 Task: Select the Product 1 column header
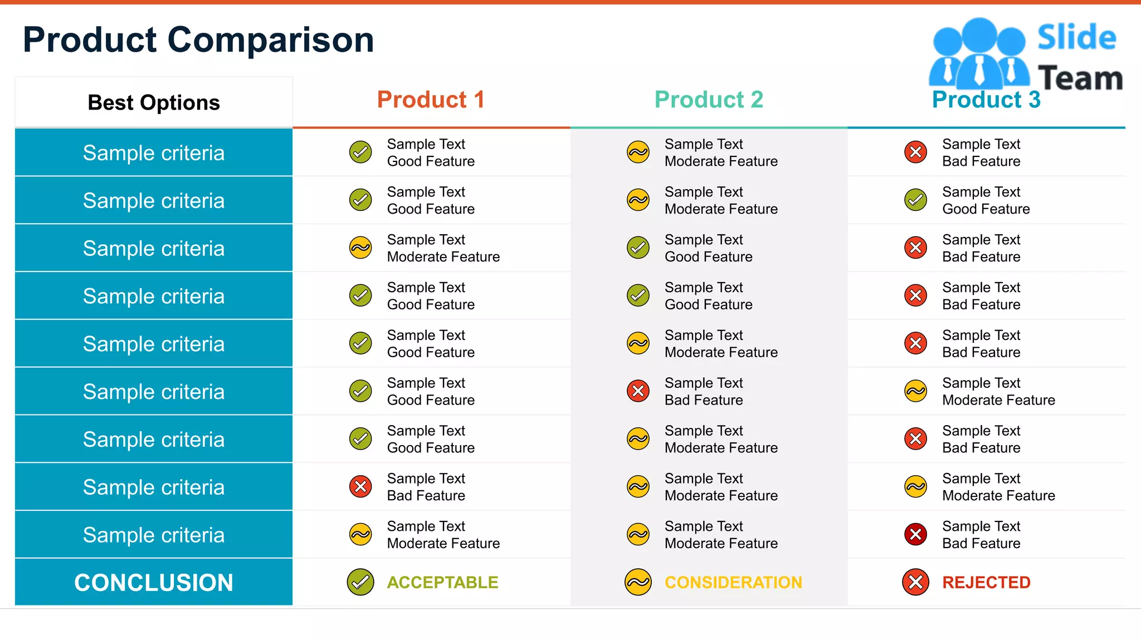pyautogui.click(x=431, y=100)
